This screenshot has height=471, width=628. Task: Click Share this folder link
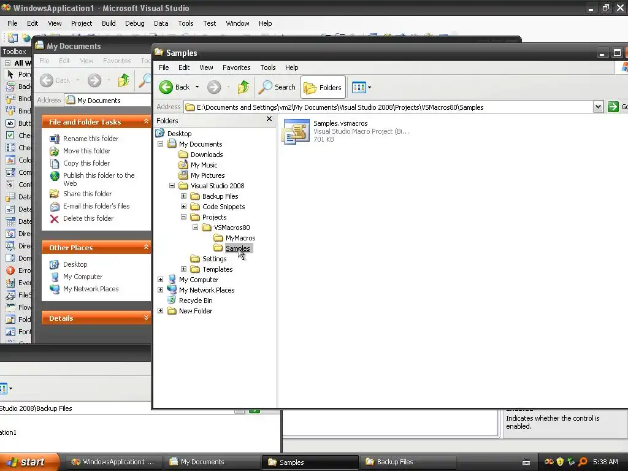(87, 193)
